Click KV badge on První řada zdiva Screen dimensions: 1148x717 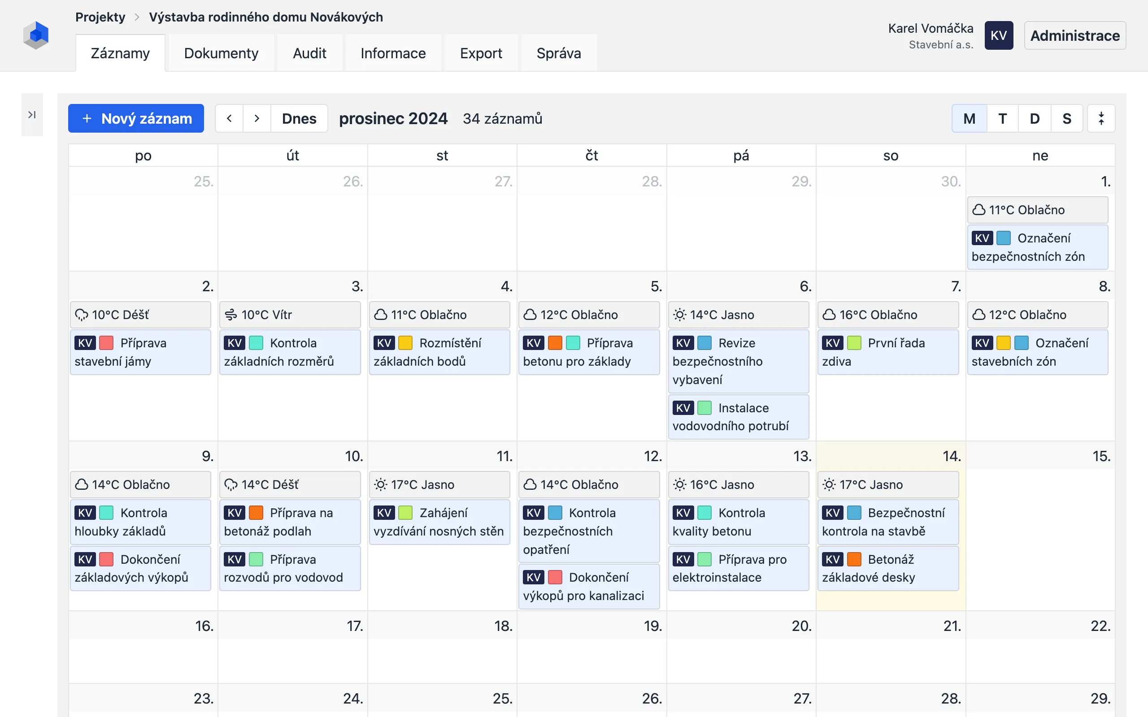click(833, 343)
